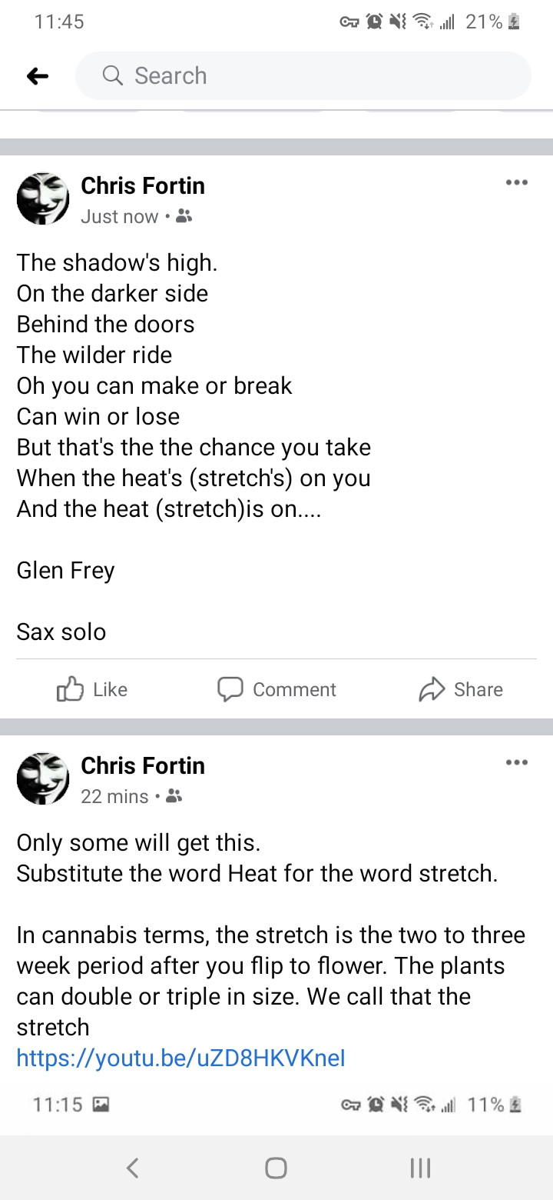
Task: Share the lyrics post
Action: (461, 689)
